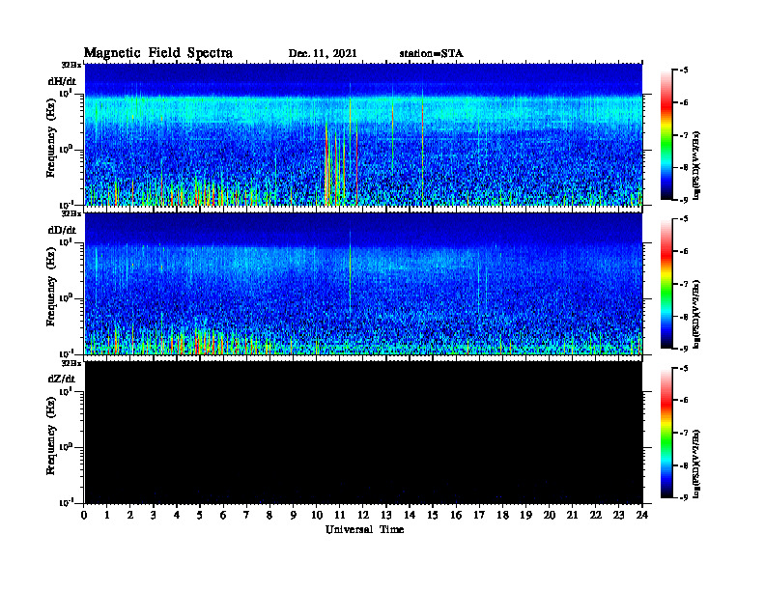Click hour tick label "21" on time axis
This screenshot has height=591, width=765.
pos(572,516)
